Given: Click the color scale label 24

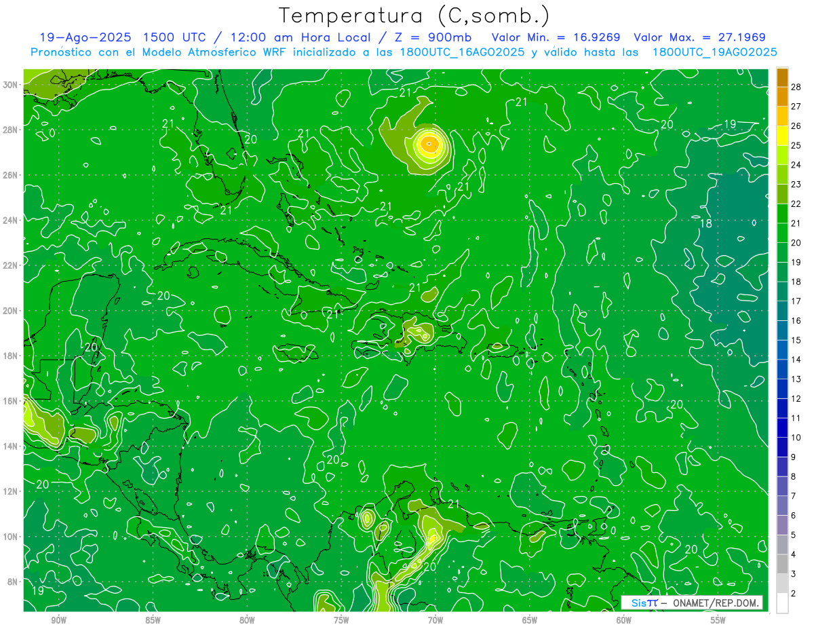Looking at the screenshot, I should 796,164.
